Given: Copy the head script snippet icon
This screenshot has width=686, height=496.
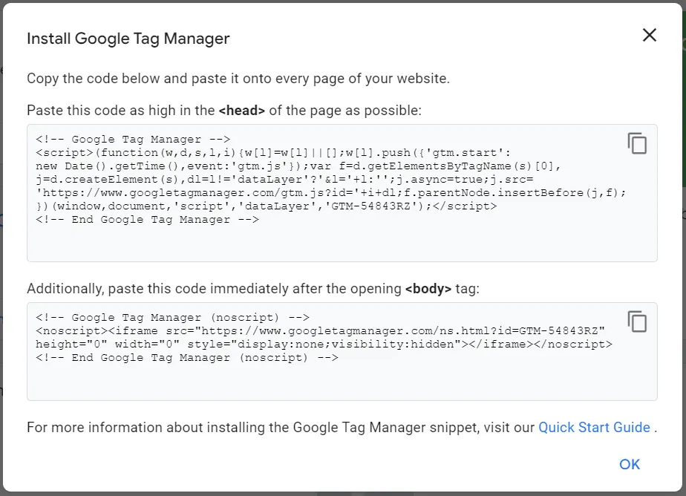Looking at the screenshot, I should point(637,143).
